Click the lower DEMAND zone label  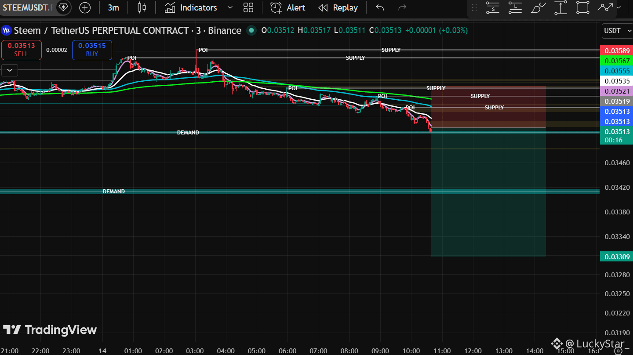[x=114, y=192]
